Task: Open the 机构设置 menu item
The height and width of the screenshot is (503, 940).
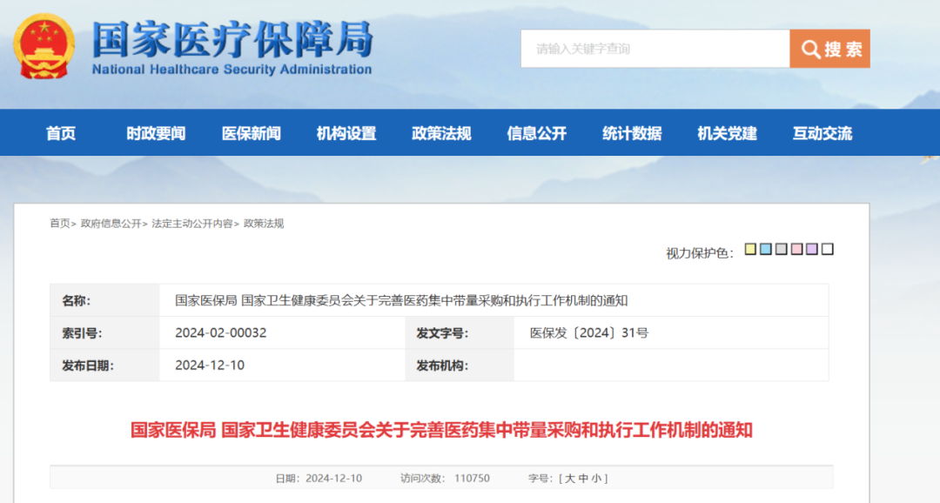Action: point(346,133)
